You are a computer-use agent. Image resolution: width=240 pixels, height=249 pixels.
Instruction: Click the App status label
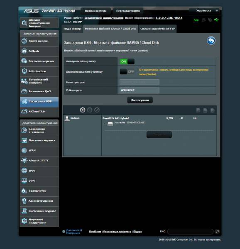(x=196, y=20)
